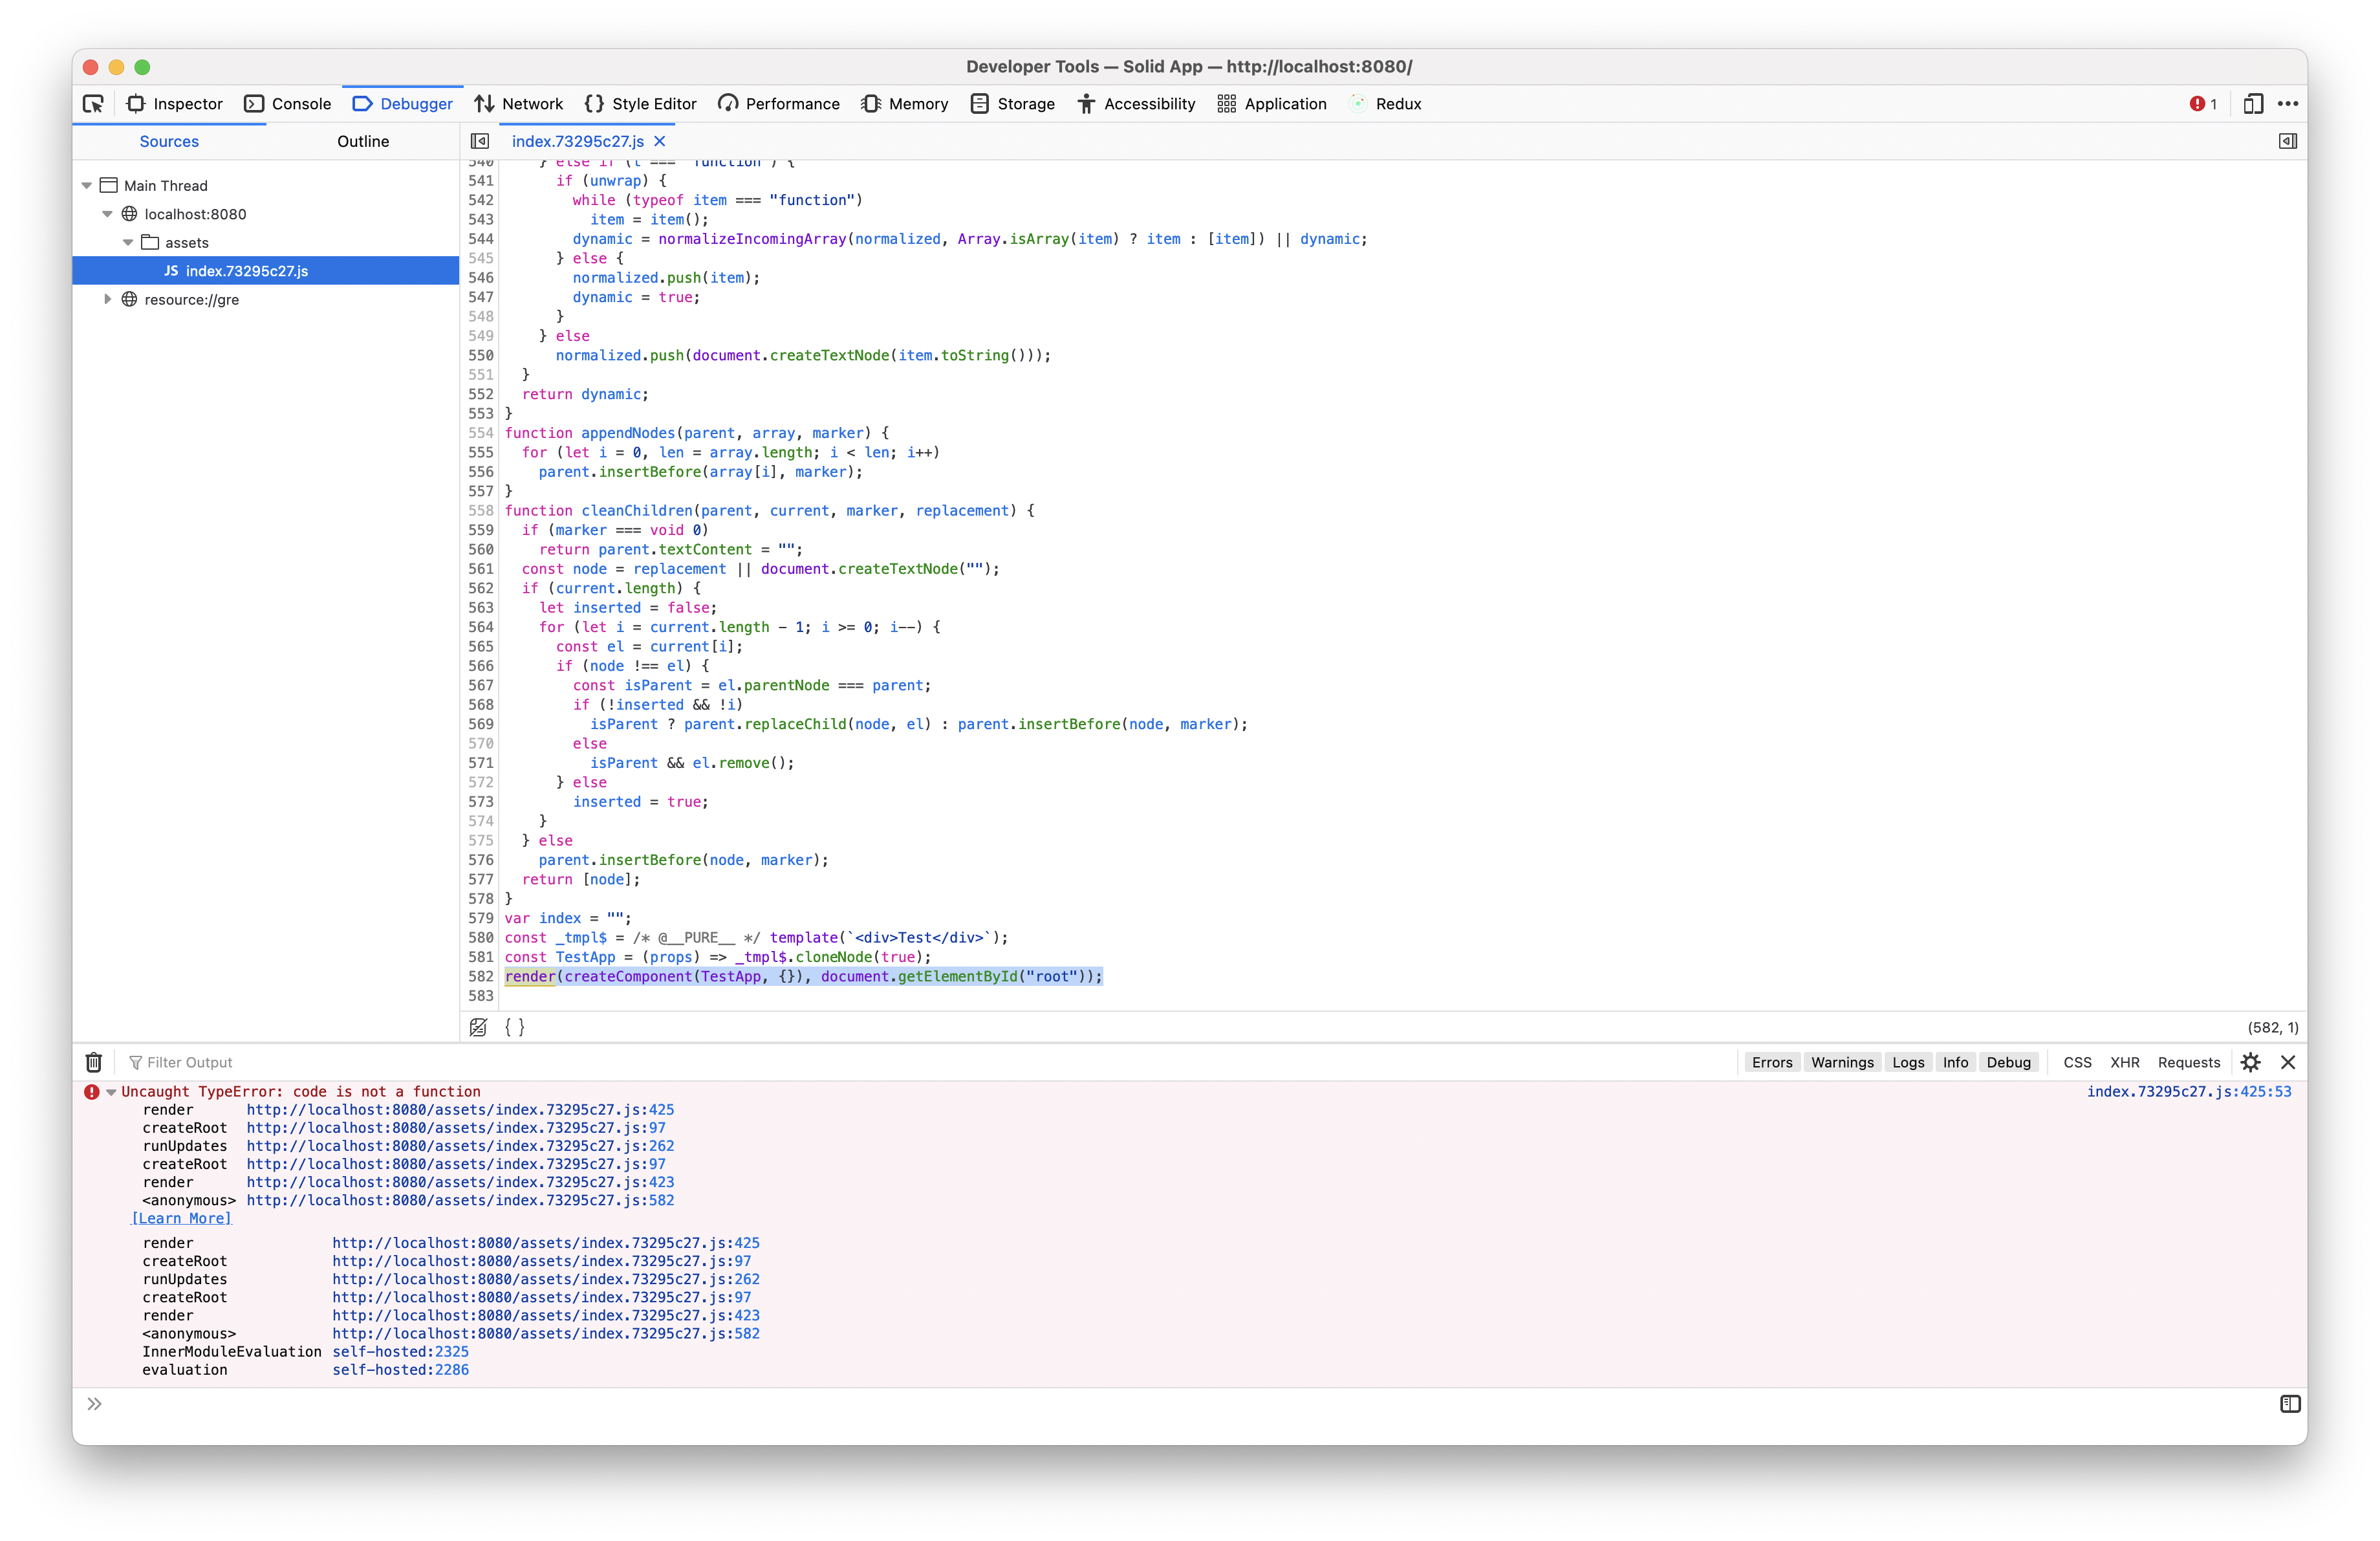
Task: Click the ignore source icon beside braces
Action: [x=478, y=1027]
